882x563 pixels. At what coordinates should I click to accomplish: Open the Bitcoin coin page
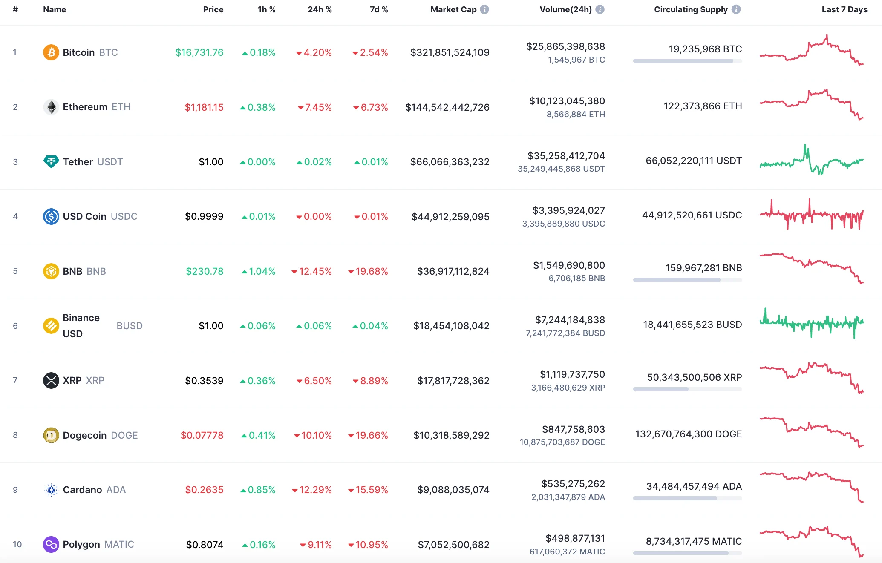(x=79, y=52)
